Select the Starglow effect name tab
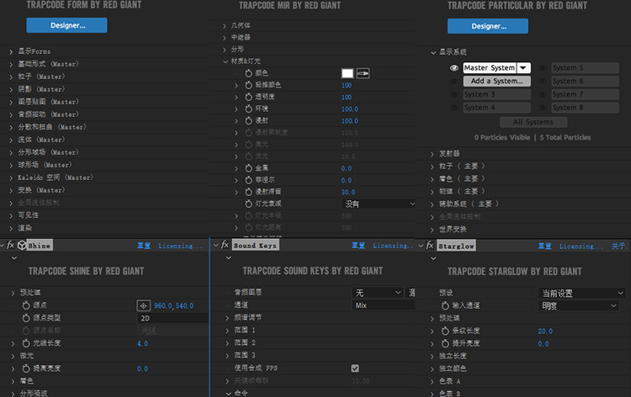The height and width of the screenshot is (397, 631). coord(456,246)
